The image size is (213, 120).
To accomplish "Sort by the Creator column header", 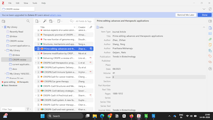I will click(82, 27).
